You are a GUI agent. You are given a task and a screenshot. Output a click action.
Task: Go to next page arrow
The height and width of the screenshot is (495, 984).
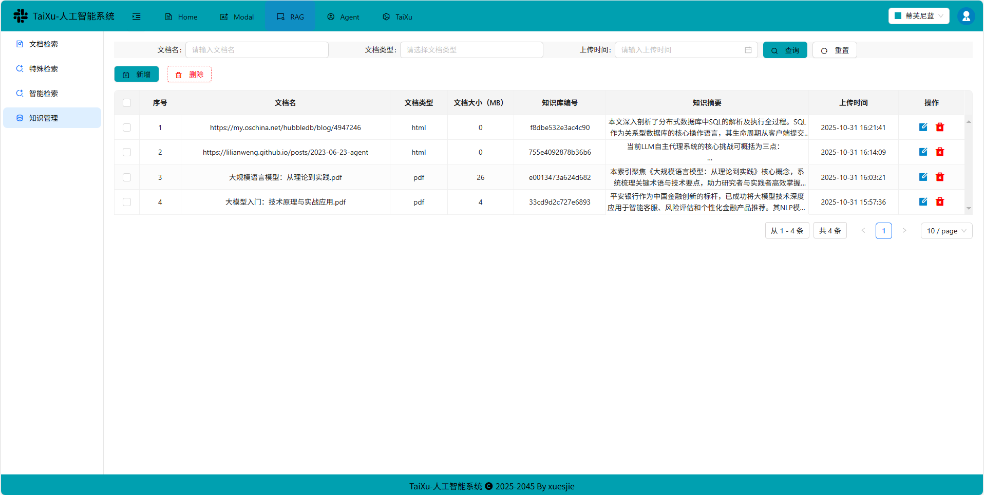(x=904, y=230)
